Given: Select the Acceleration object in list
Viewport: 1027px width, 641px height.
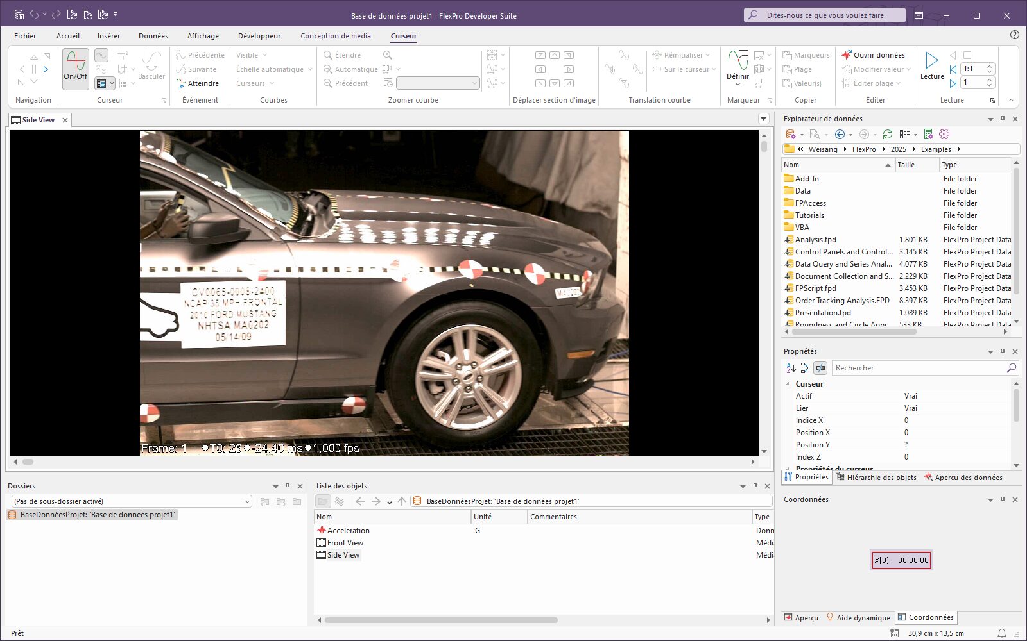Looking at the screenshot, I should tap(348, 531).
